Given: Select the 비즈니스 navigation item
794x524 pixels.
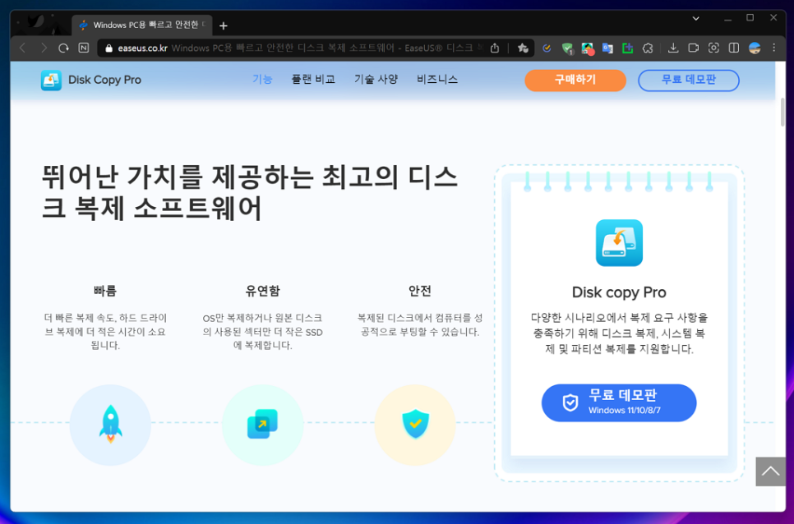Looking at the screenshot, I should click(x=437, y=80).
